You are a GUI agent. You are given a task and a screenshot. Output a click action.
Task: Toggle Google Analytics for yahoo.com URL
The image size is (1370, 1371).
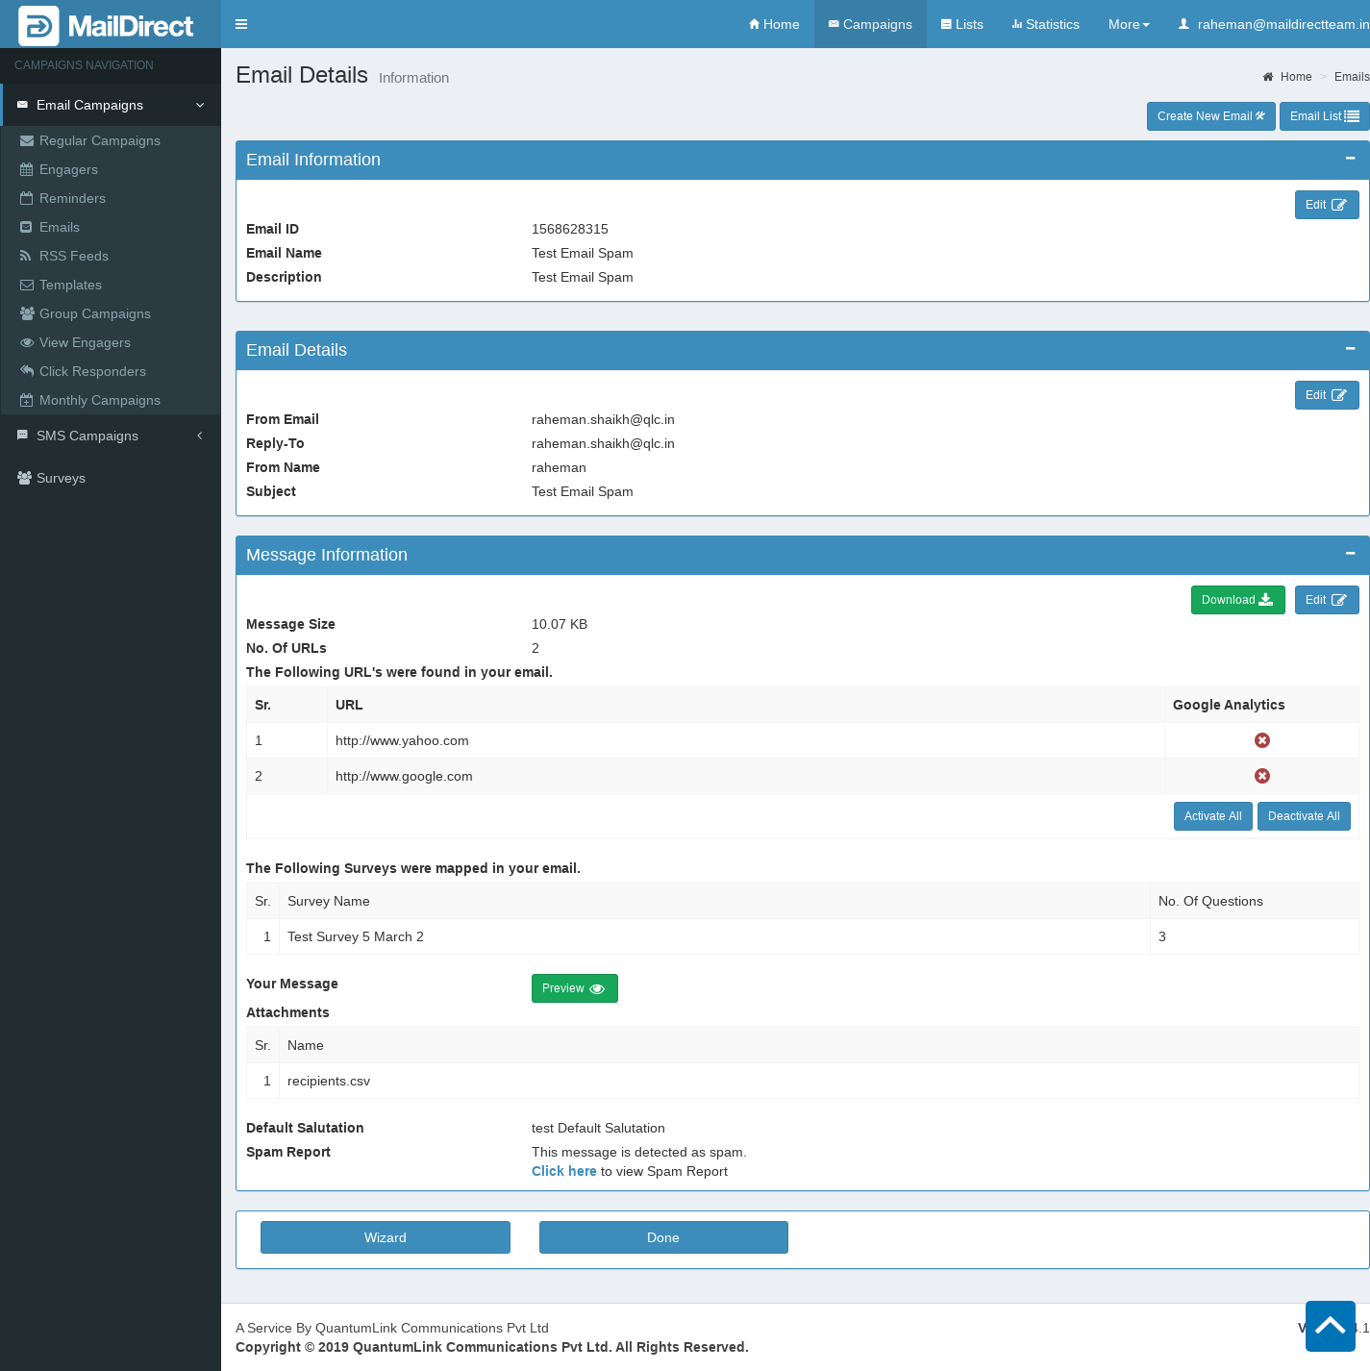pyautogui.click(x=1261, y=740)
